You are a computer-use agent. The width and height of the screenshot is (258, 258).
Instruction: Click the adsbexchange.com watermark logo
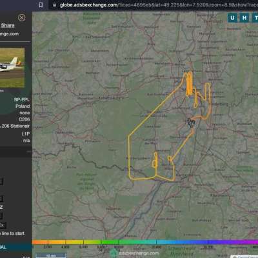135,253
